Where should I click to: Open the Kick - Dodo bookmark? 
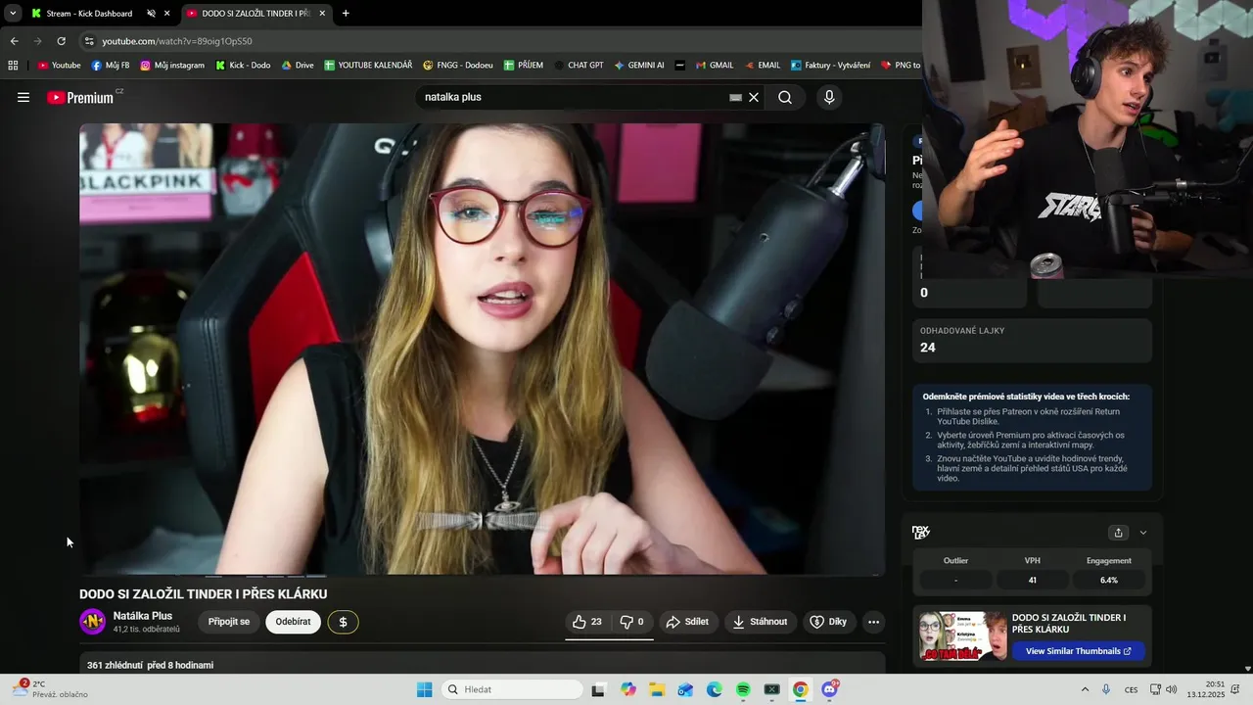pos(242,66)
